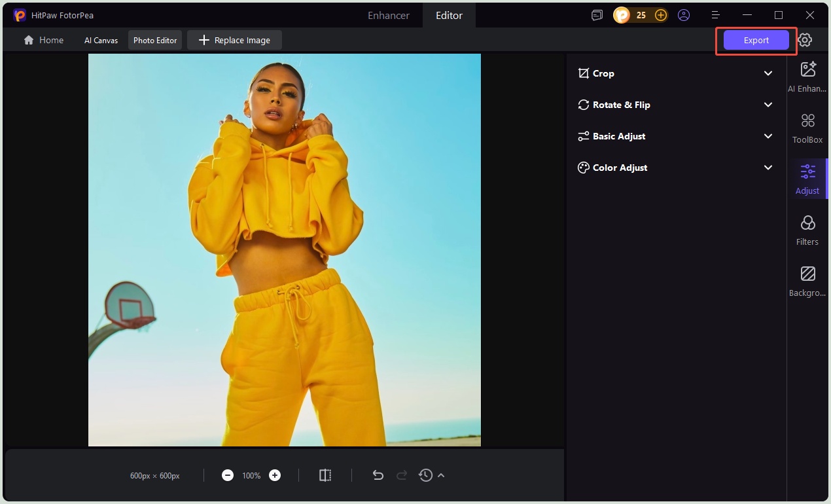831x504 pixels.
Task: Zoom in using the plus button
Action: pyautogui.click(x=274, y=475)
